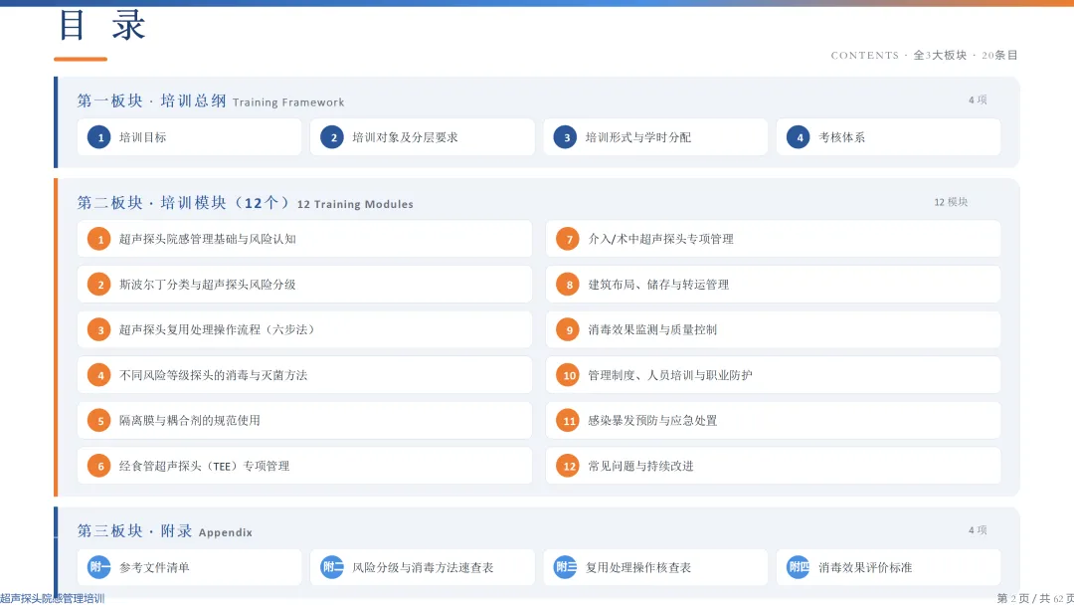
Task: Click the CONTENTS · 全3大板块 · 20条目 caption
Action: pos(925,56)
